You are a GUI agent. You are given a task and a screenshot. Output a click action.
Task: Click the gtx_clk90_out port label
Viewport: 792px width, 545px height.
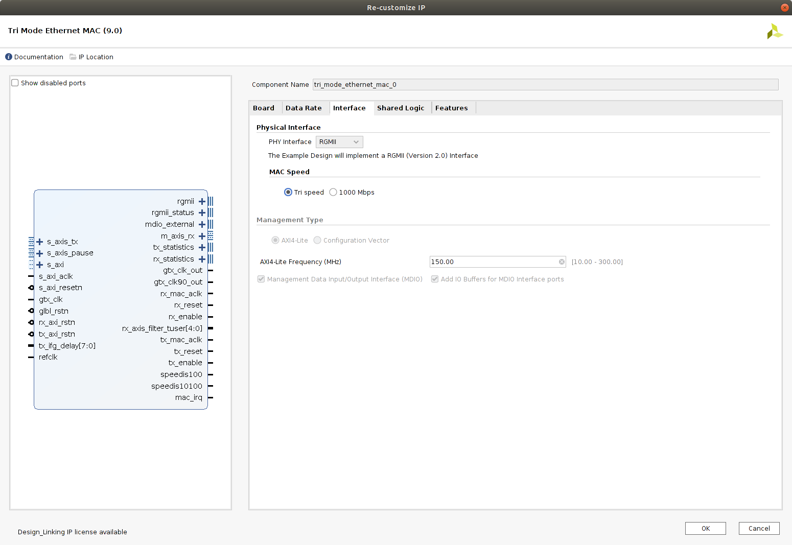pos(178,282)
